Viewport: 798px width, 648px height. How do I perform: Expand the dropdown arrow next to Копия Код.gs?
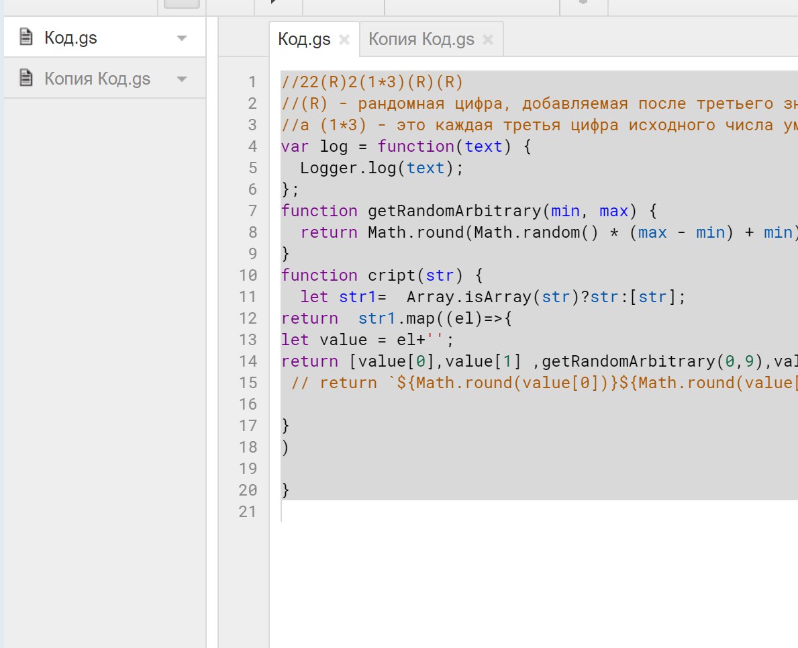(182, 79)
